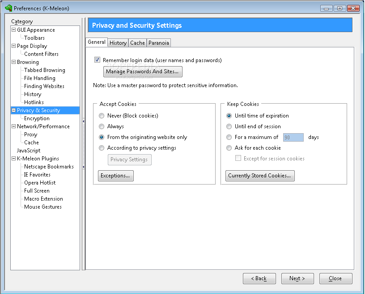This screenshot has height=294, width=365.
Task: Open the Cache tab
Action: [x=137, y=43]
